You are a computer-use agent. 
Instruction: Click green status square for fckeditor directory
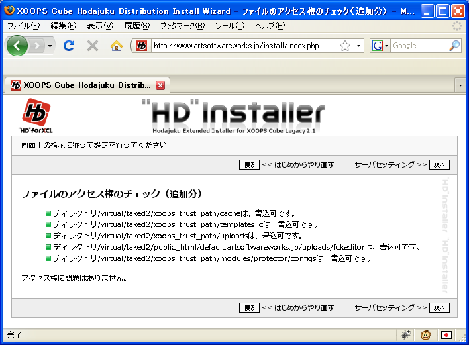(48, 247)
